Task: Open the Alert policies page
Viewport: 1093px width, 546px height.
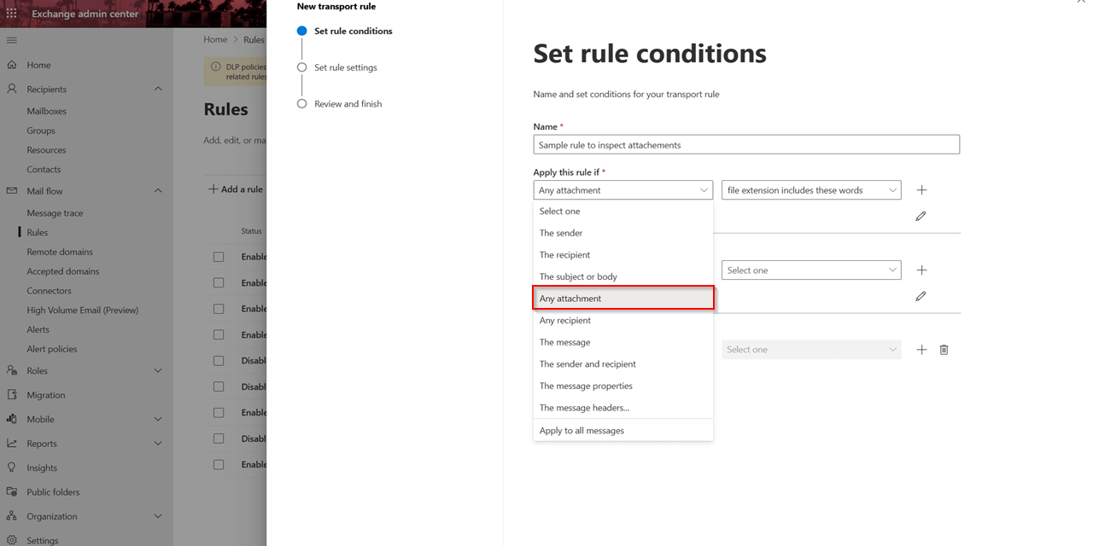Action: pos(51,348)
